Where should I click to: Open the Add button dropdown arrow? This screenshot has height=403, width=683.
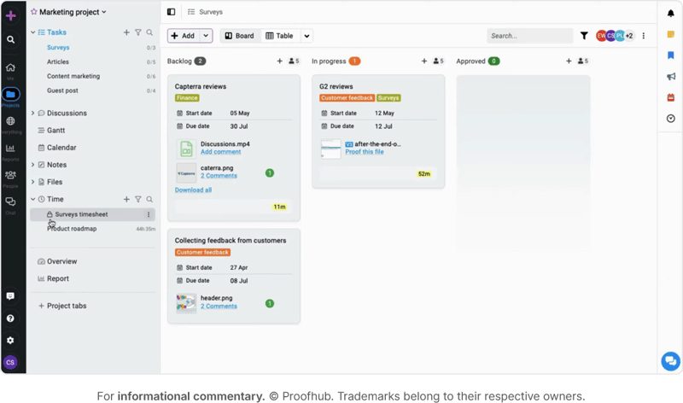point(206,36)
